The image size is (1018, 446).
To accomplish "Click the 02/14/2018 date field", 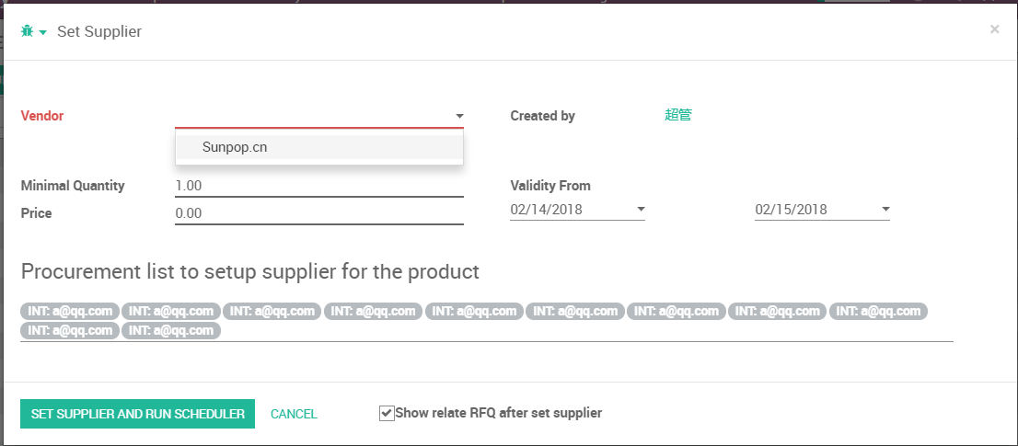I will 571,210.
